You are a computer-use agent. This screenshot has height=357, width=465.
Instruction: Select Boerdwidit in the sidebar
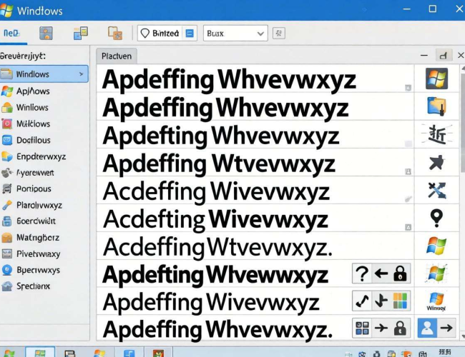tap(36, 221)
